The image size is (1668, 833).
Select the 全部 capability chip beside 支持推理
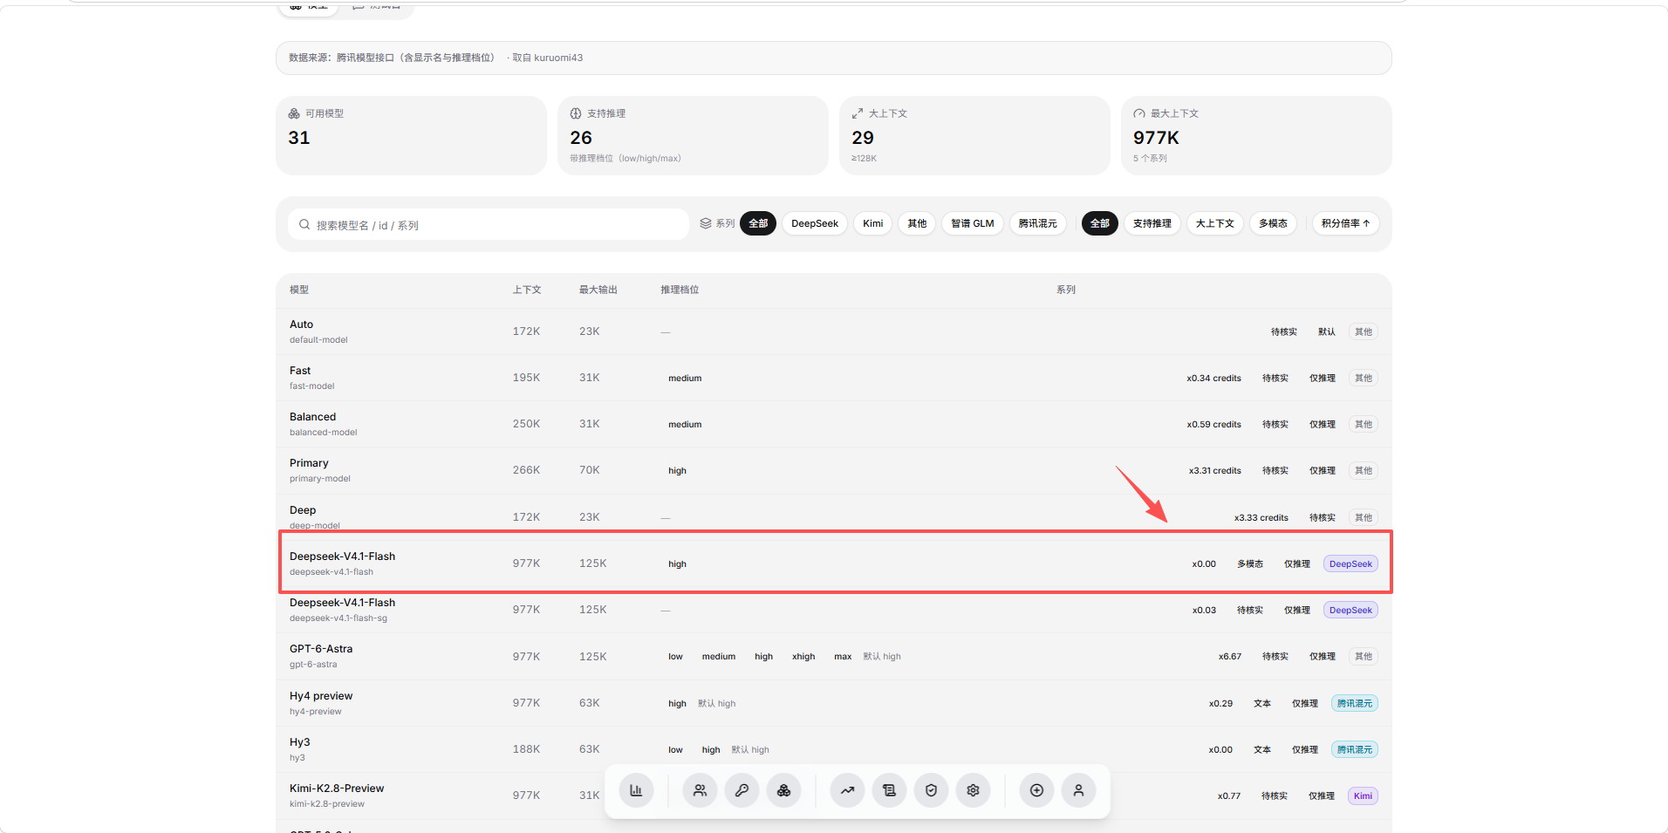click(1100, 223)
